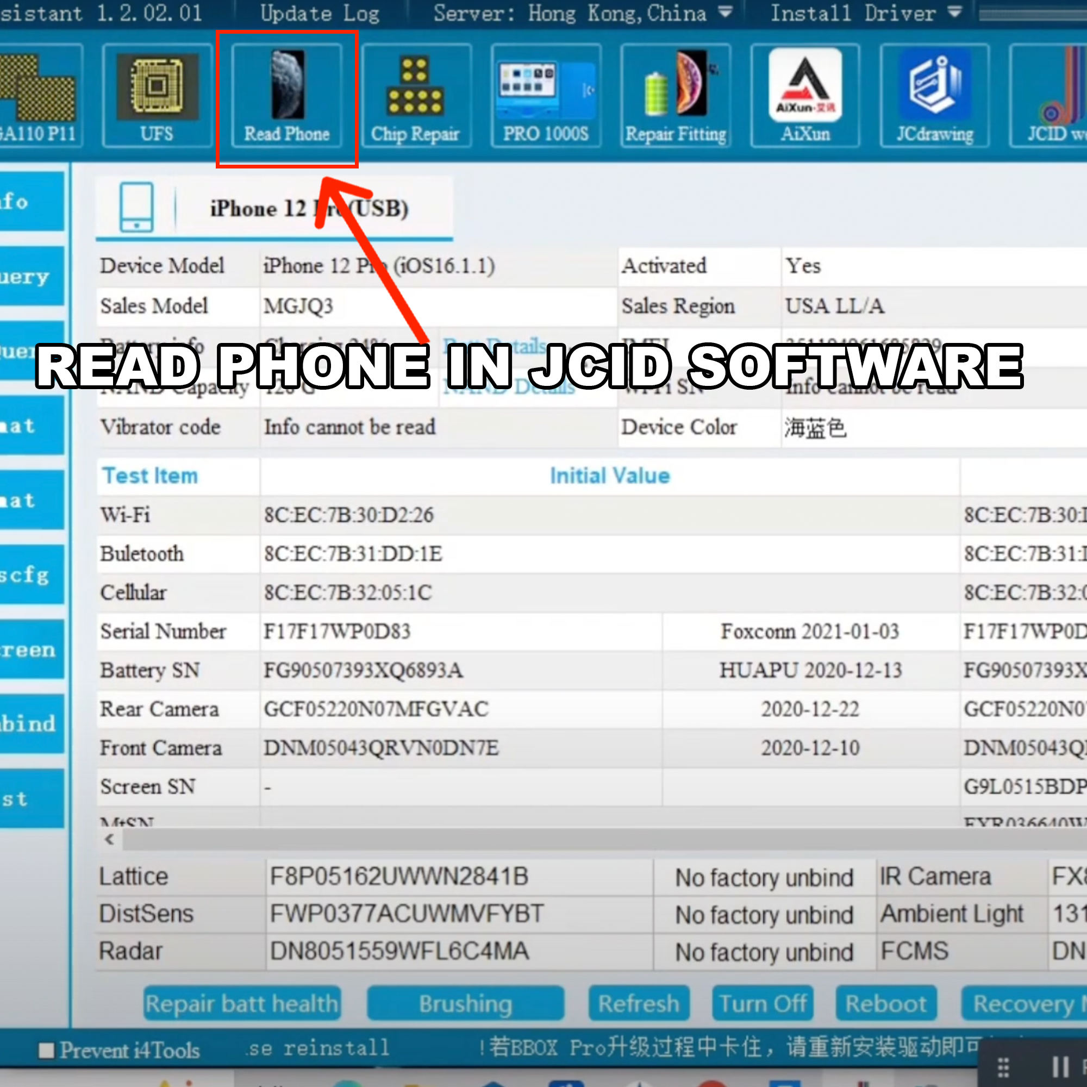
Task: Open the Chip Repair tool
Action: tap(416, 96)
